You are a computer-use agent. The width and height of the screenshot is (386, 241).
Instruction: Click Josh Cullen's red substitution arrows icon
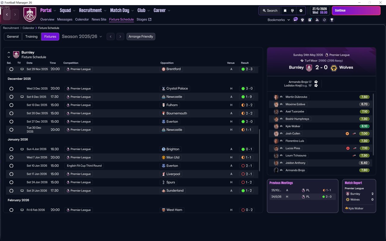[x=355, y=133]
